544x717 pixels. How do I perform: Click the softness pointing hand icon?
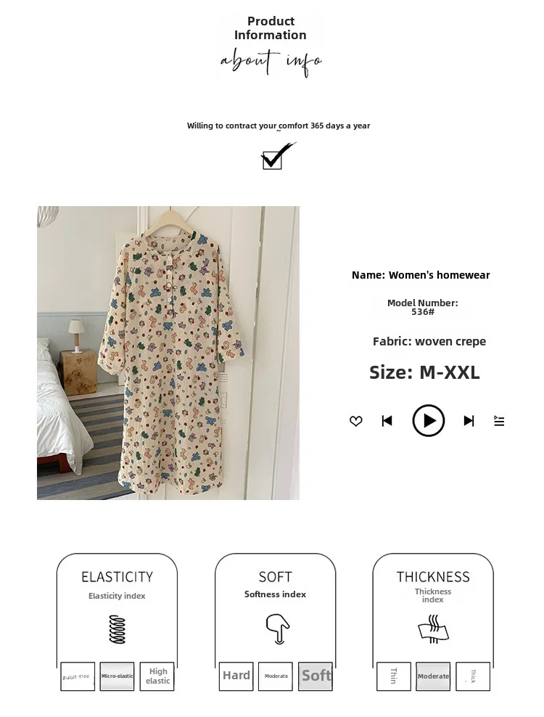[278, 629]
